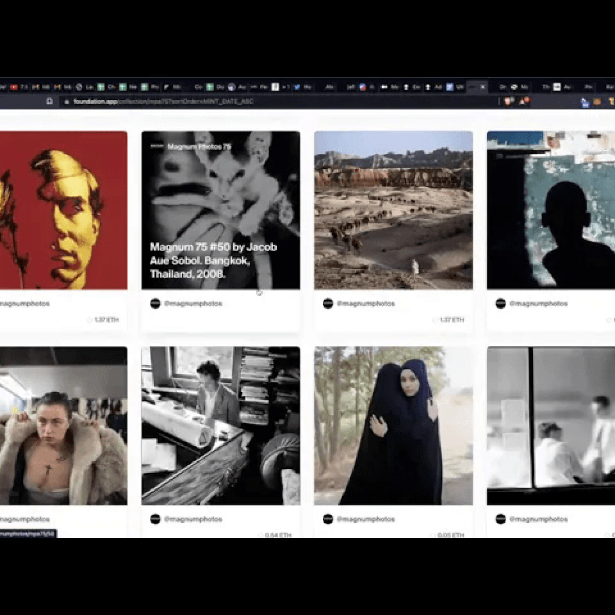Click the orange extension icon in toolbar
Screen dimensions: 615x615
pyautogui.click(x=597, y=102)
